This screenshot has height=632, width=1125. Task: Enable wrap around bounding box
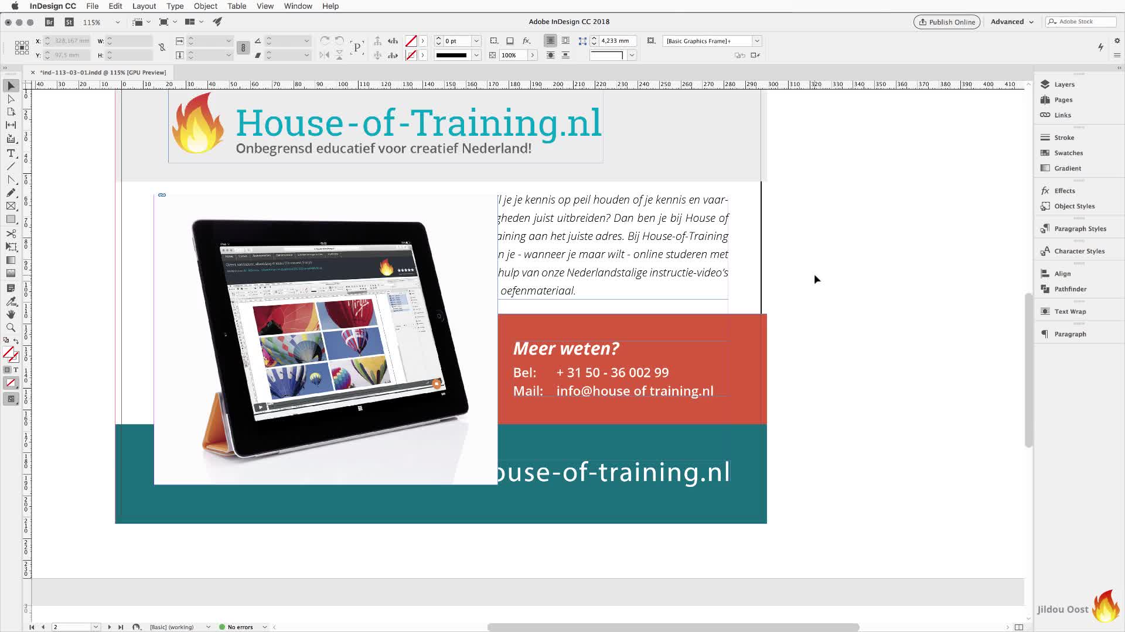(565, 40)
